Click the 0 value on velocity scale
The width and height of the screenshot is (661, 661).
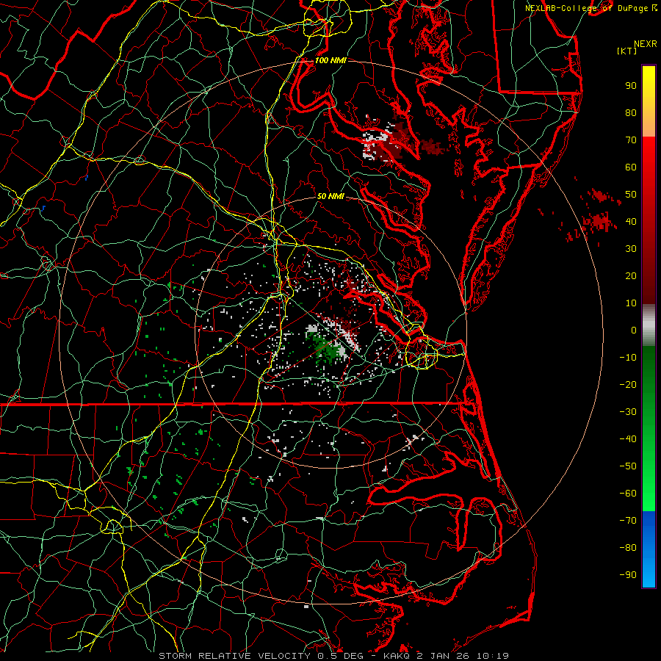pyautogui.click(x=634, y=330)
